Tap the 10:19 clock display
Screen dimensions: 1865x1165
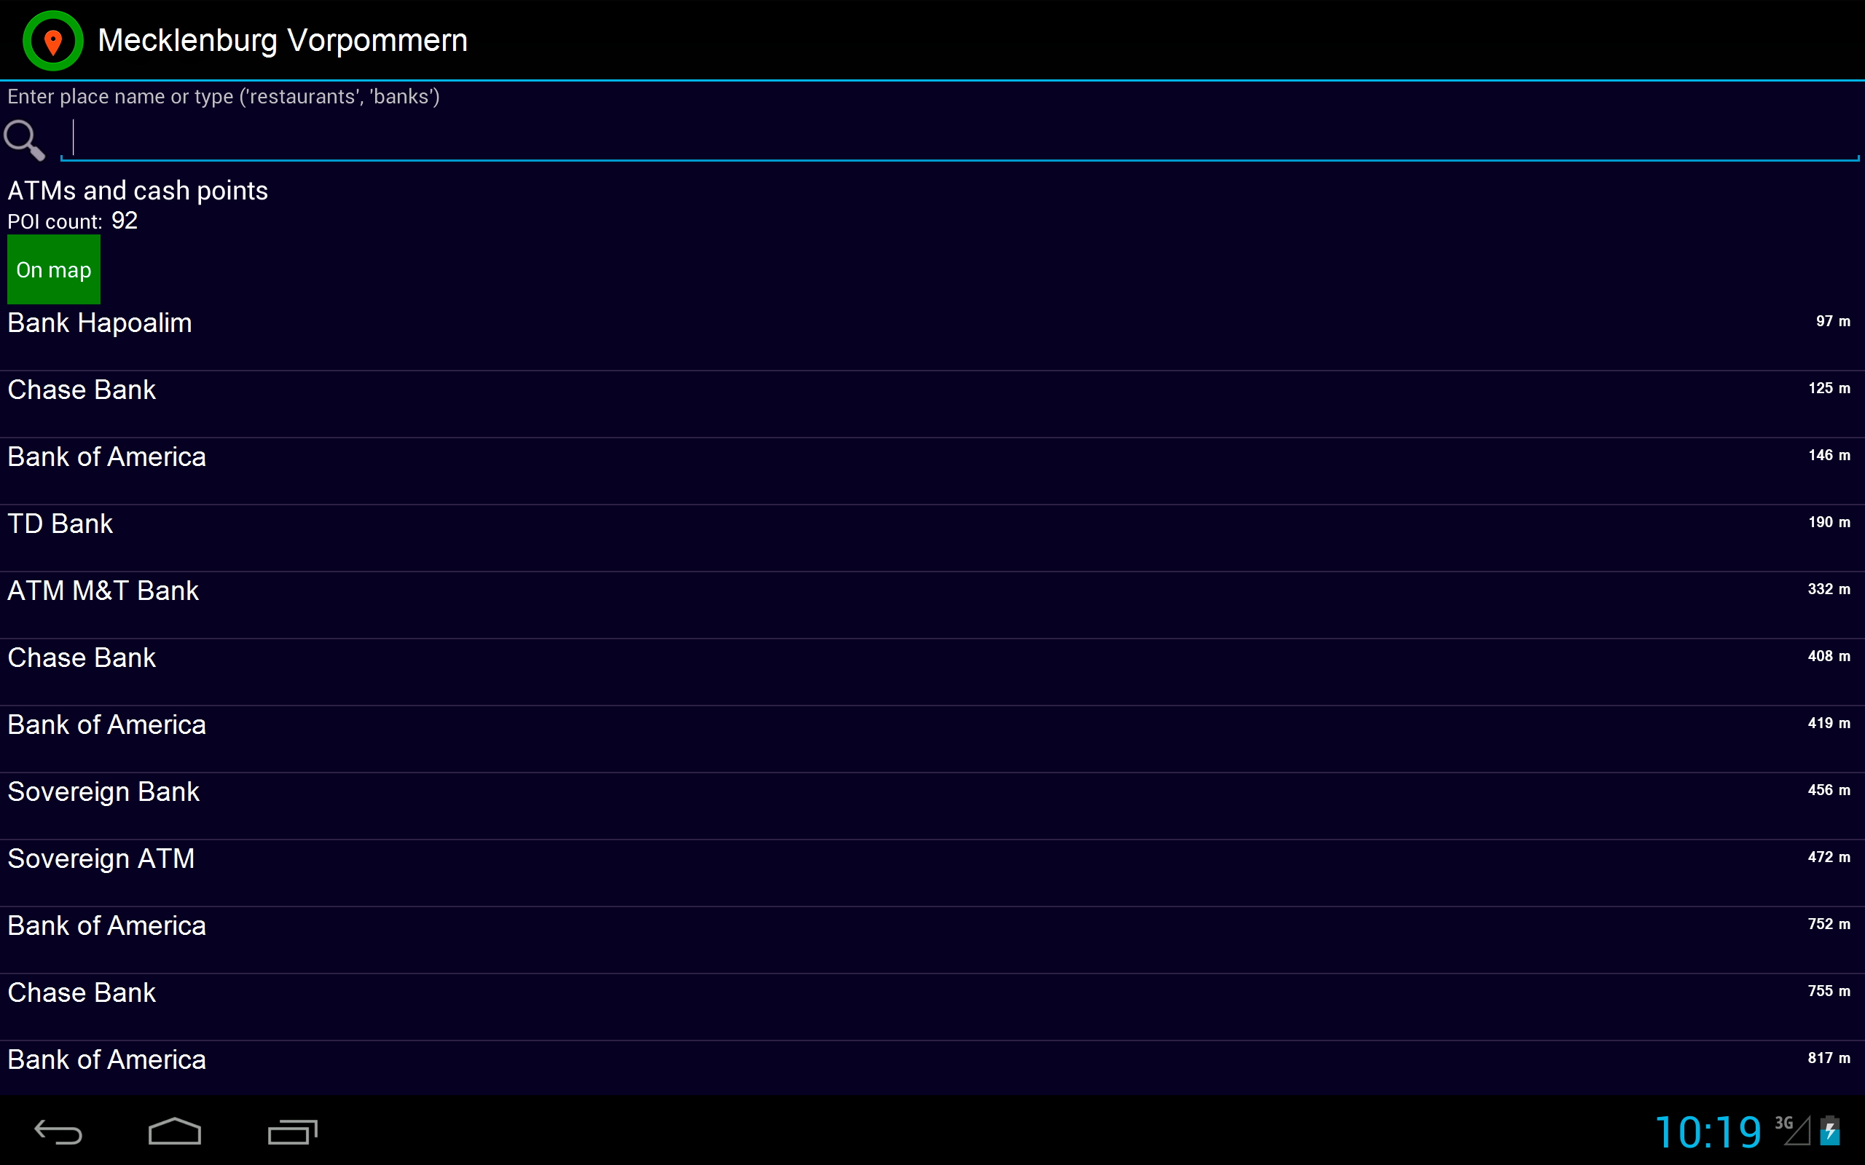1708,1132
